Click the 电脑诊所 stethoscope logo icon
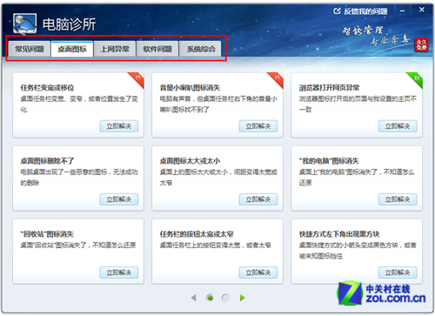The height and width of the screenshot is (316, 435). coord(24,24)
